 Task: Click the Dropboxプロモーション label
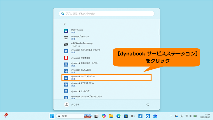80,37
